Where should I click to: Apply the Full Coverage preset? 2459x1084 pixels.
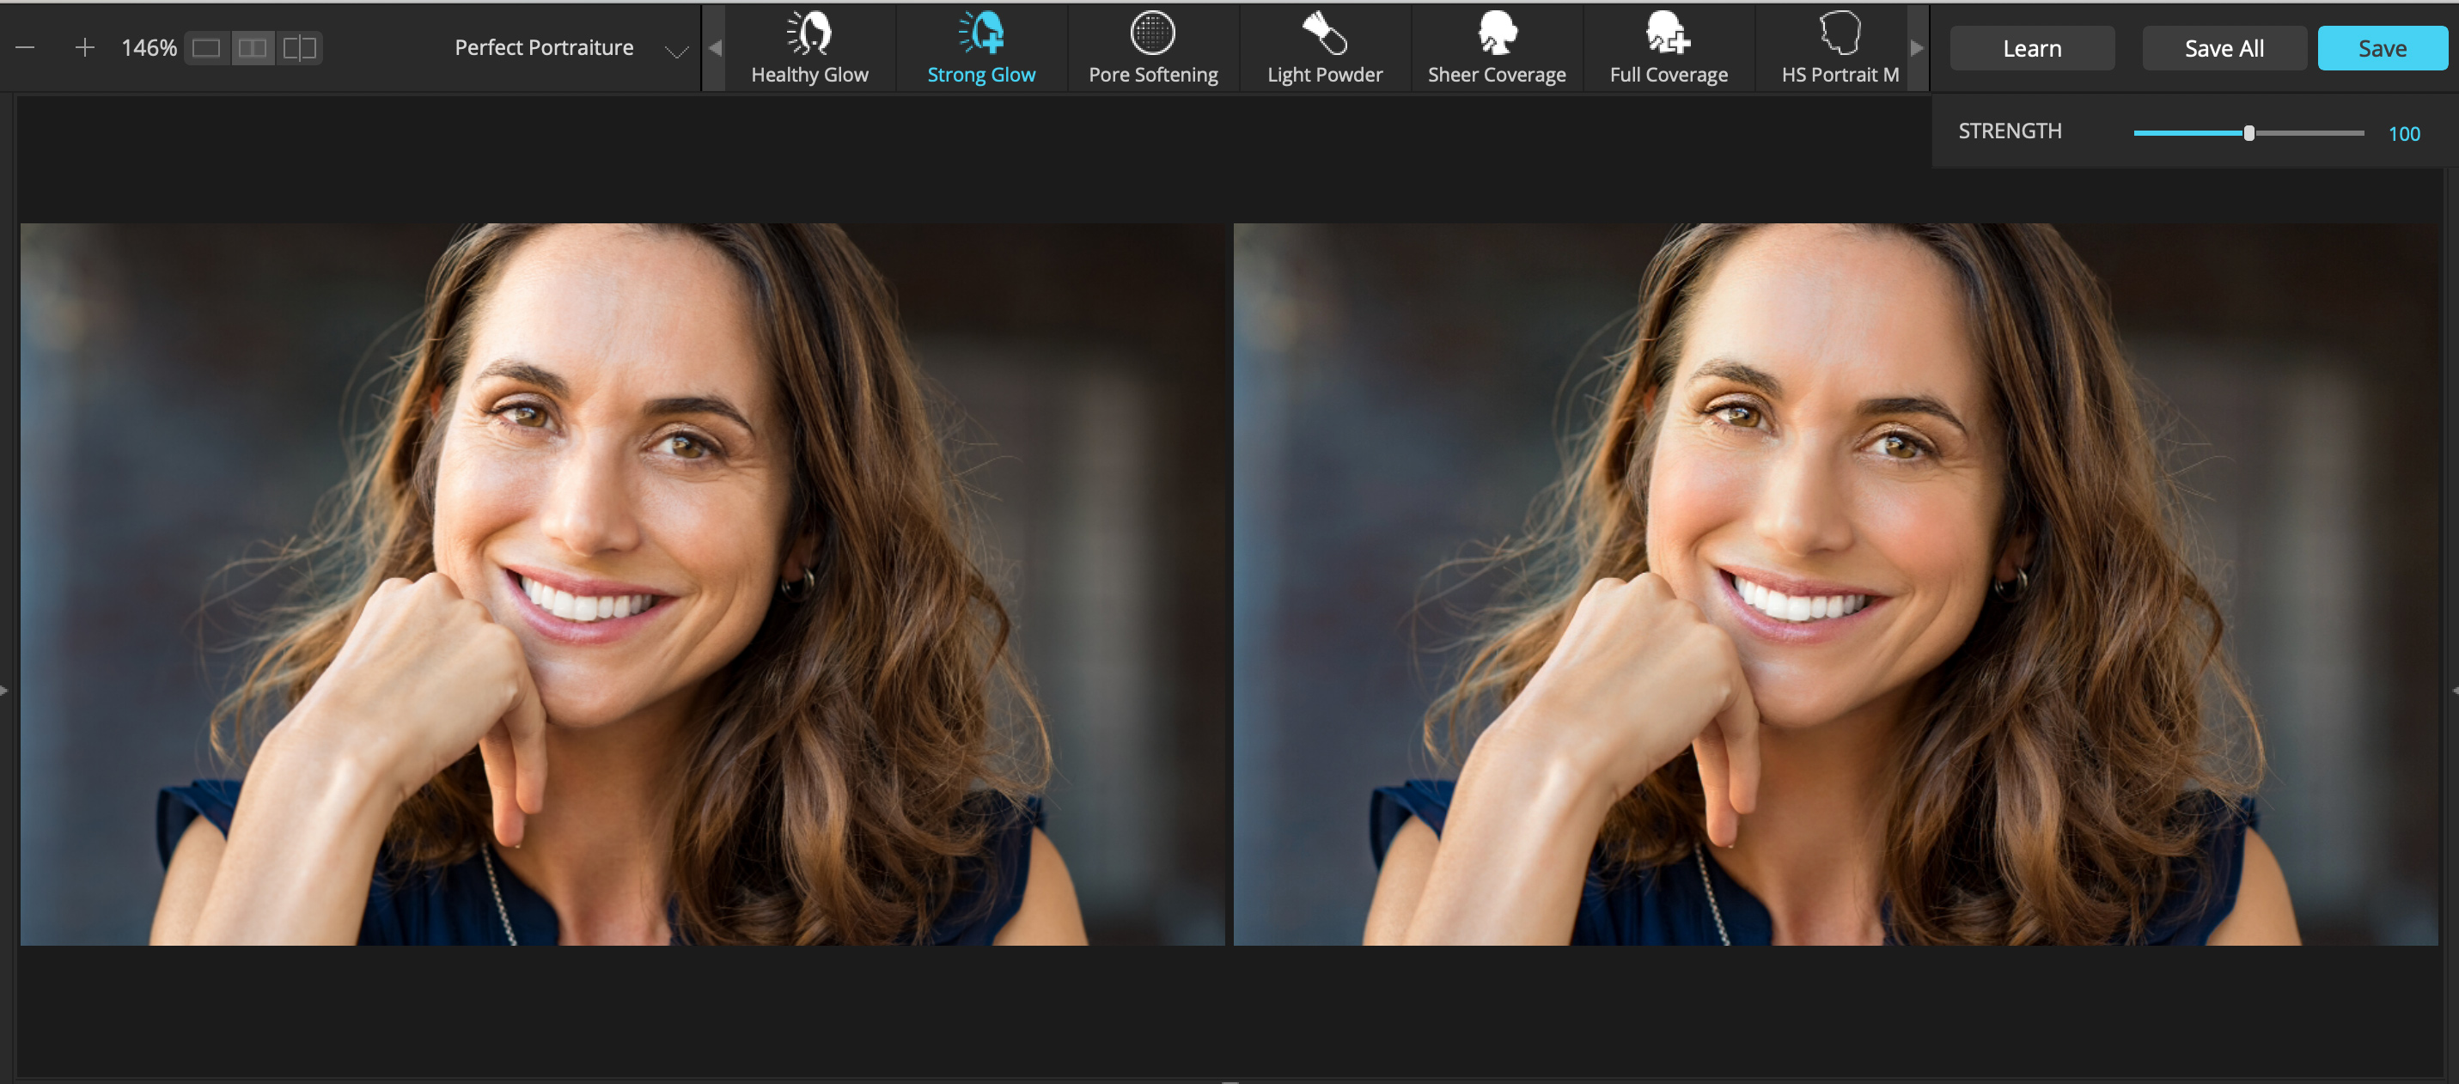click(x=1668, y=46)
